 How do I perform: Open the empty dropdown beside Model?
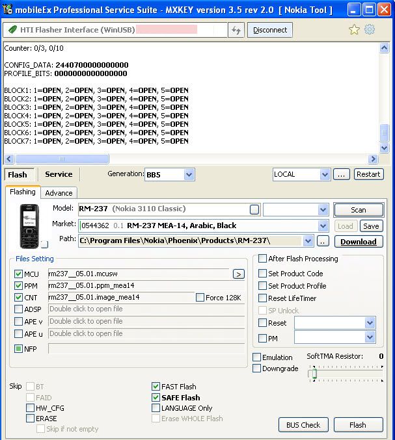click(323, 209)
